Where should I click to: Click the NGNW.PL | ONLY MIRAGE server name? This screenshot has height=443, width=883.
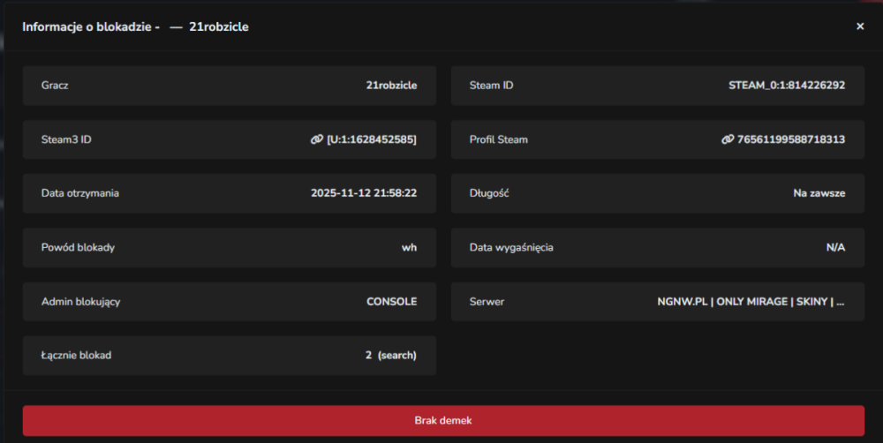click(751, 301)
